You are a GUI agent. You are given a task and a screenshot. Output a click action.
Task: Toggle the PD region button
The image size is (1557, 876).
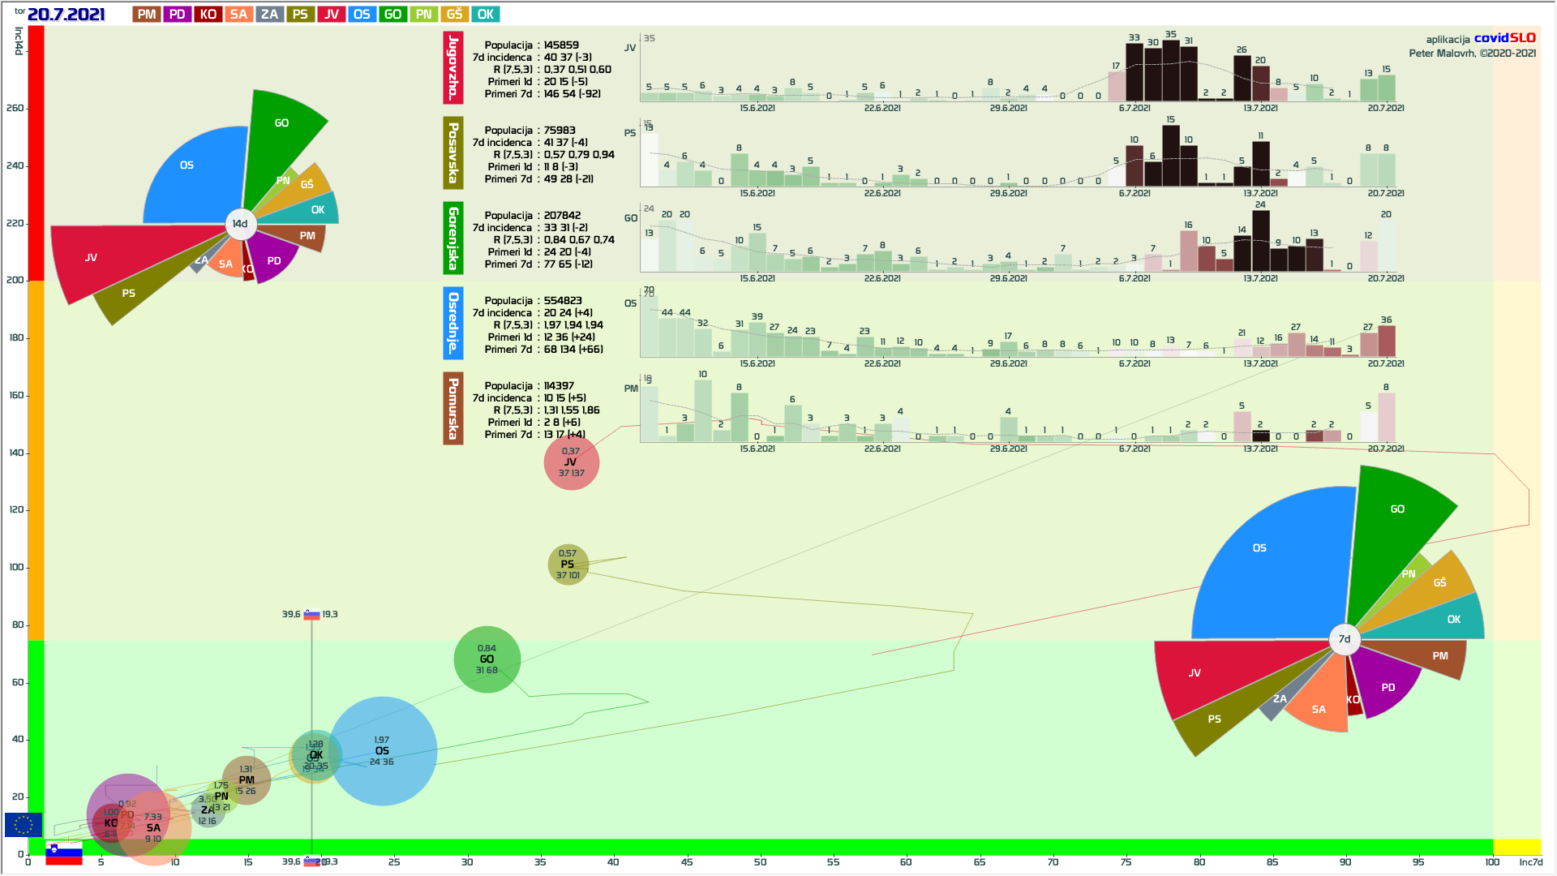(178, 15)
